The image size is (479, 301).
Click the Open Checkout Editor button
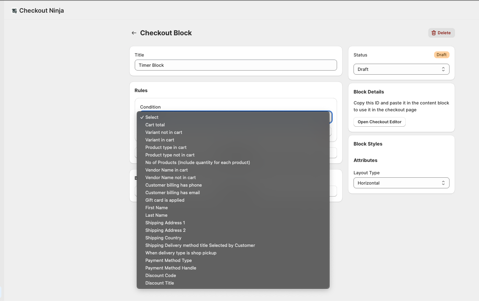pyautogui.click(x=379, y=122)
